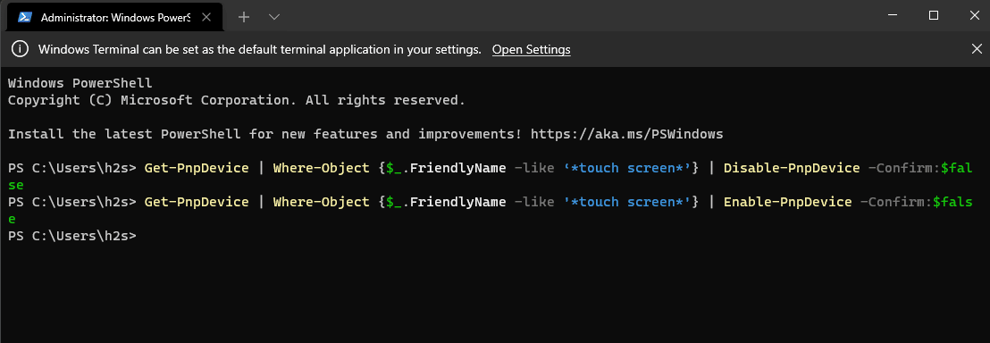The width and height of the screenshot is (990, 343).
Task: Close the Windows PowerShell tab
Action: 207,18
